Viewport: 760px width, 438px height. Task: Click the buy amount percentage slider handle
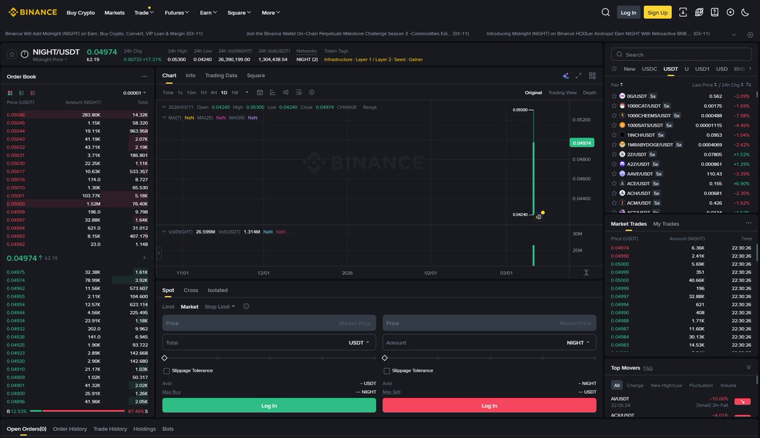point(165,358)
